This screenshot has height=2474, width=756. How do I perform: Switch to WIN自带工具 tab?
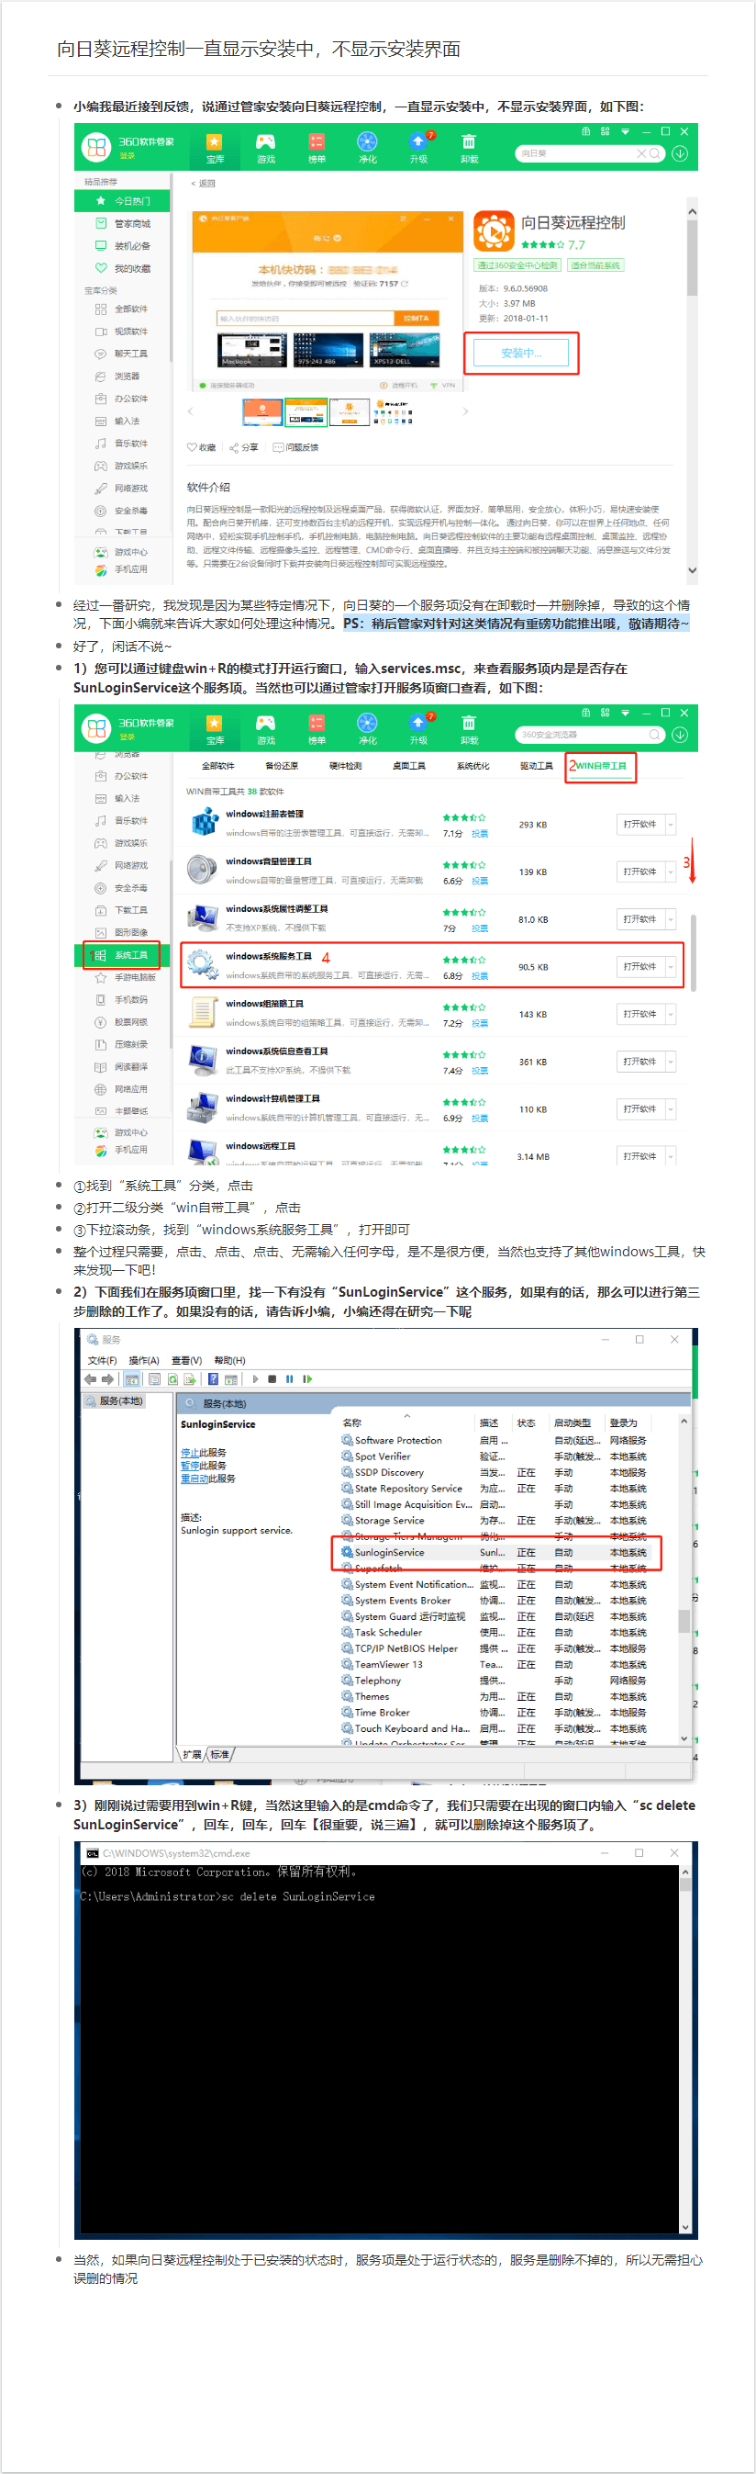click(600, 766)
